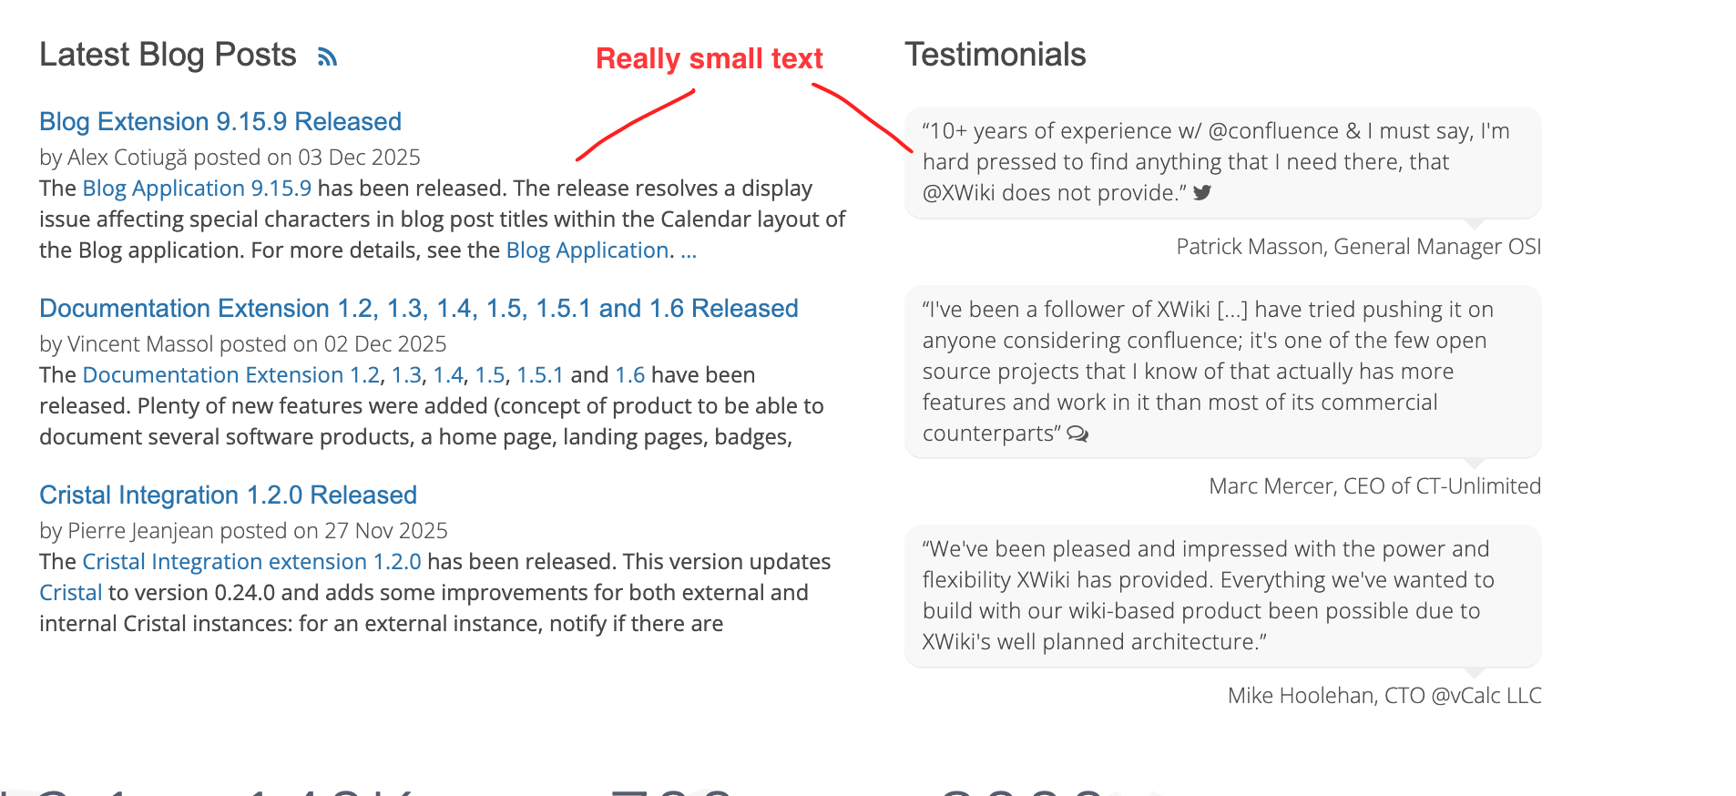The height and width of the screenshot is (796, 1736).
Task: Click the Twitter bird icon in testimonial
Action: (x=1202, y=192)
